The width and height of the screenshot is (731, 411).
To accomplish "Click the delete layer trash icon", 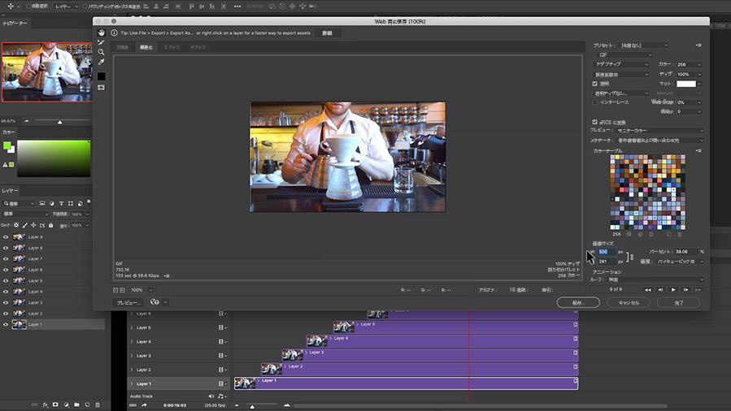I will point(98,405).
